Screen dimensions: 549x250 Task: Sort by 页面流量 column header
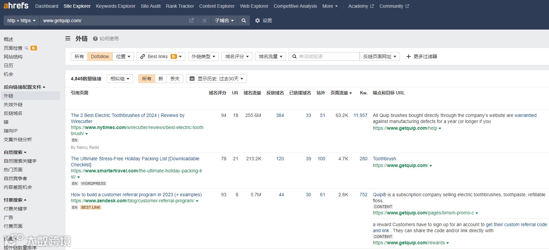[341, 93]
